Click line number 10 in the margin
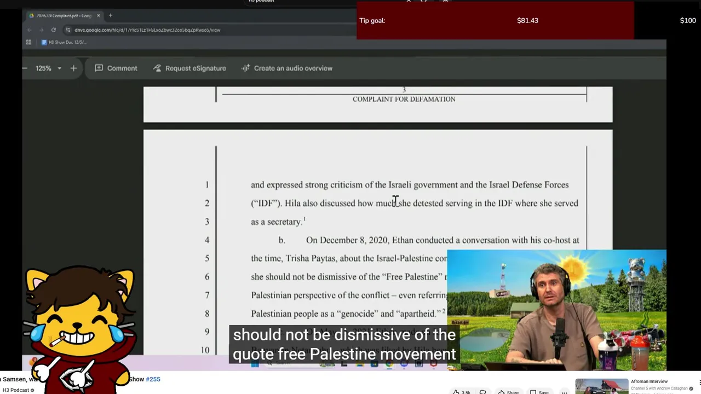 tap(205, 350)
